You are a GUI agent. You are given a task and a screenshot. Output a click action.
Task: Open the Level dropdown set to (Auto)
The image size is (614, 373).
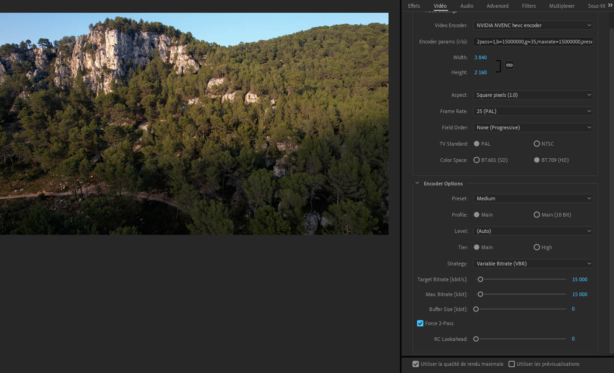tap(533, 231)
